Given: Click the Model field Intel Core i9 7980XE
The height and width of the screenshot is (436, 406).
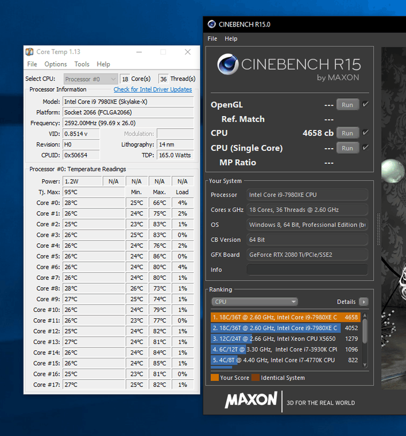Looking at the screenshot, I should point(128,102).
